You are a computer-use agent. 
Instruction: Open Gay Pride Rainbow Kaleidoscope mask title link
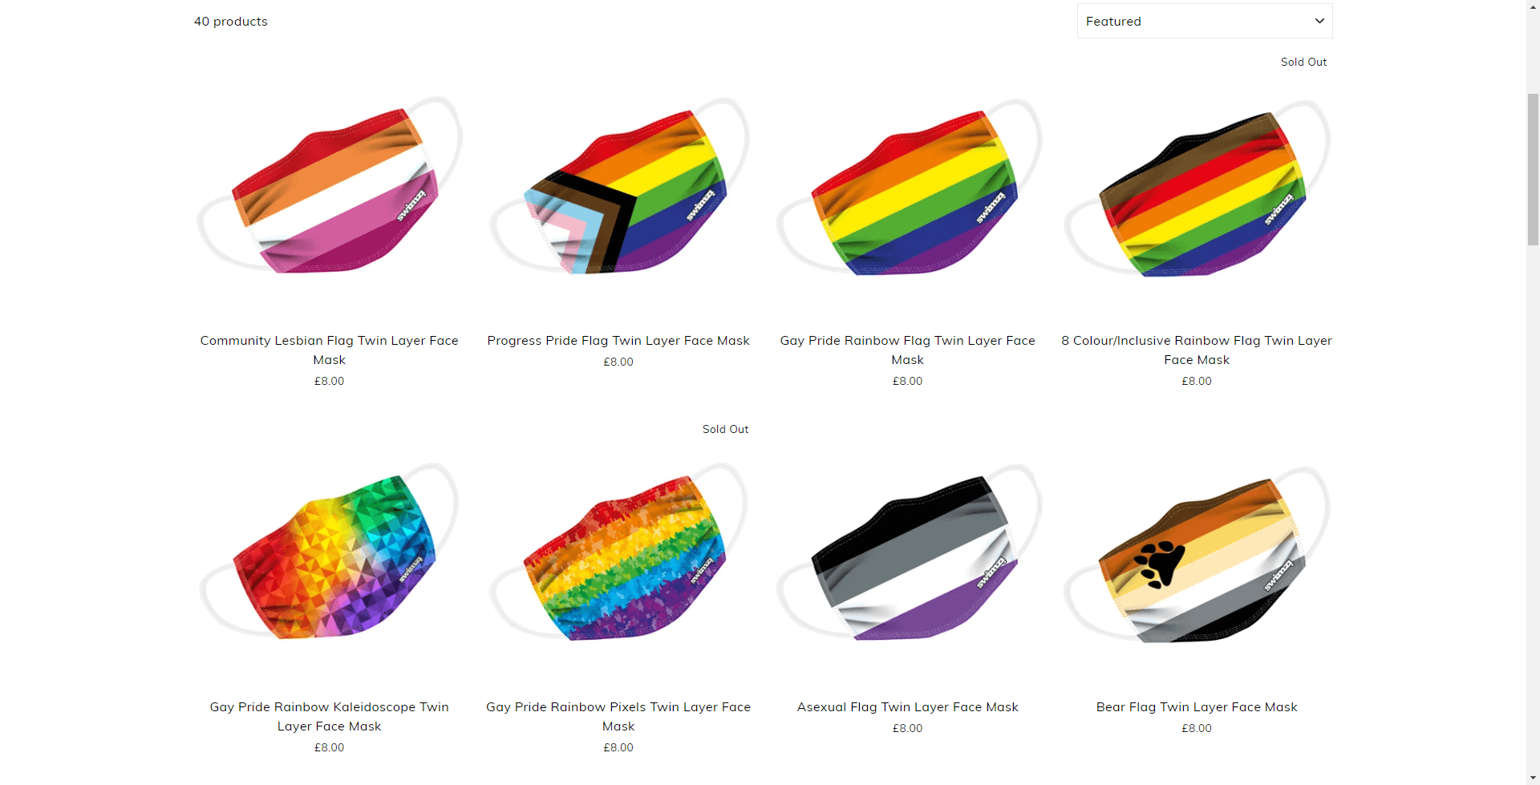329,716
